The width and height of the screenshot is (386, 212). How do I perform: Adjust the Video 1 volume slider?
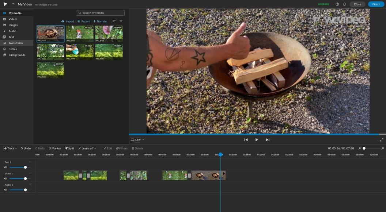pyautogui.click(x=20, y=178)
